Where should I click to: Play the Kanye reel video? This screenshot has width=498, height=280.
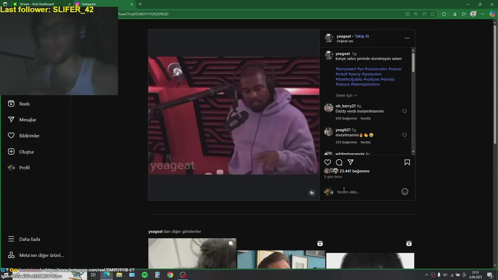(234, 115)
